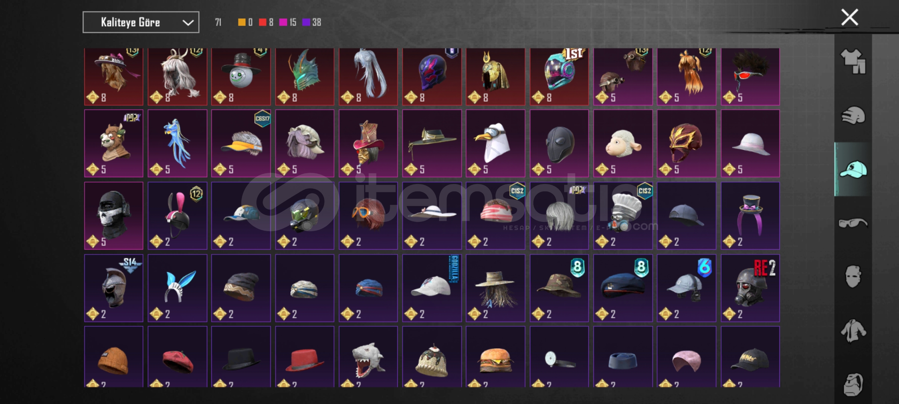899x404 pixels.
Task: Select the sunglasses category icon
Action: pos(853,223)
